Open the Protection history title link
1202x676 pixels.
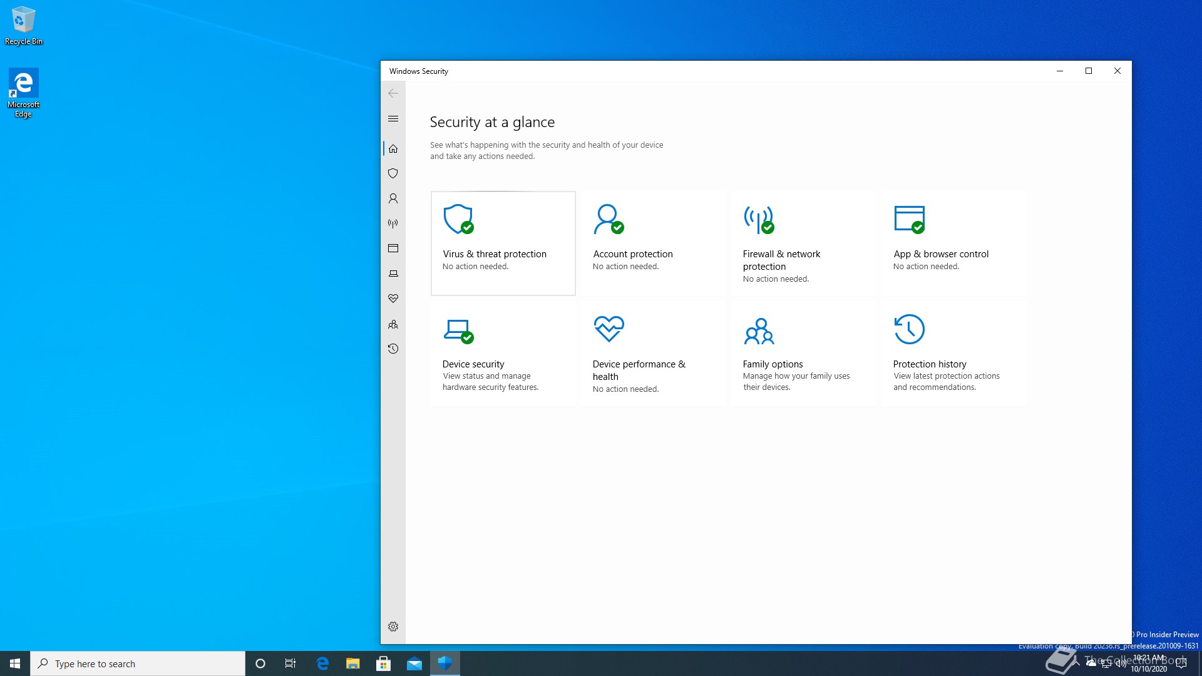click(930, 364)
